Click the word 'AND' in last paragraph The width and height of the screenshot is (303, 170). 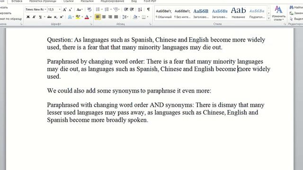tap(157, 105)
